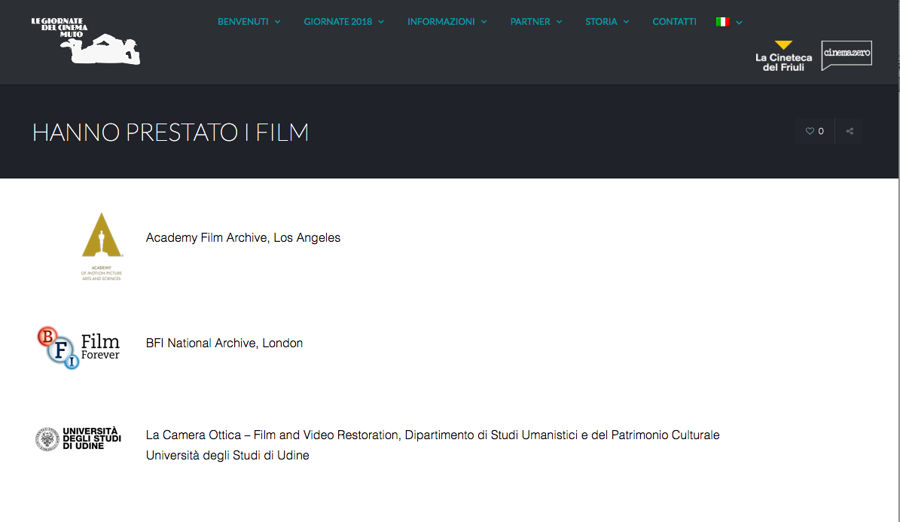
Task: Click the heart like icon
Action: coord(810,131)
